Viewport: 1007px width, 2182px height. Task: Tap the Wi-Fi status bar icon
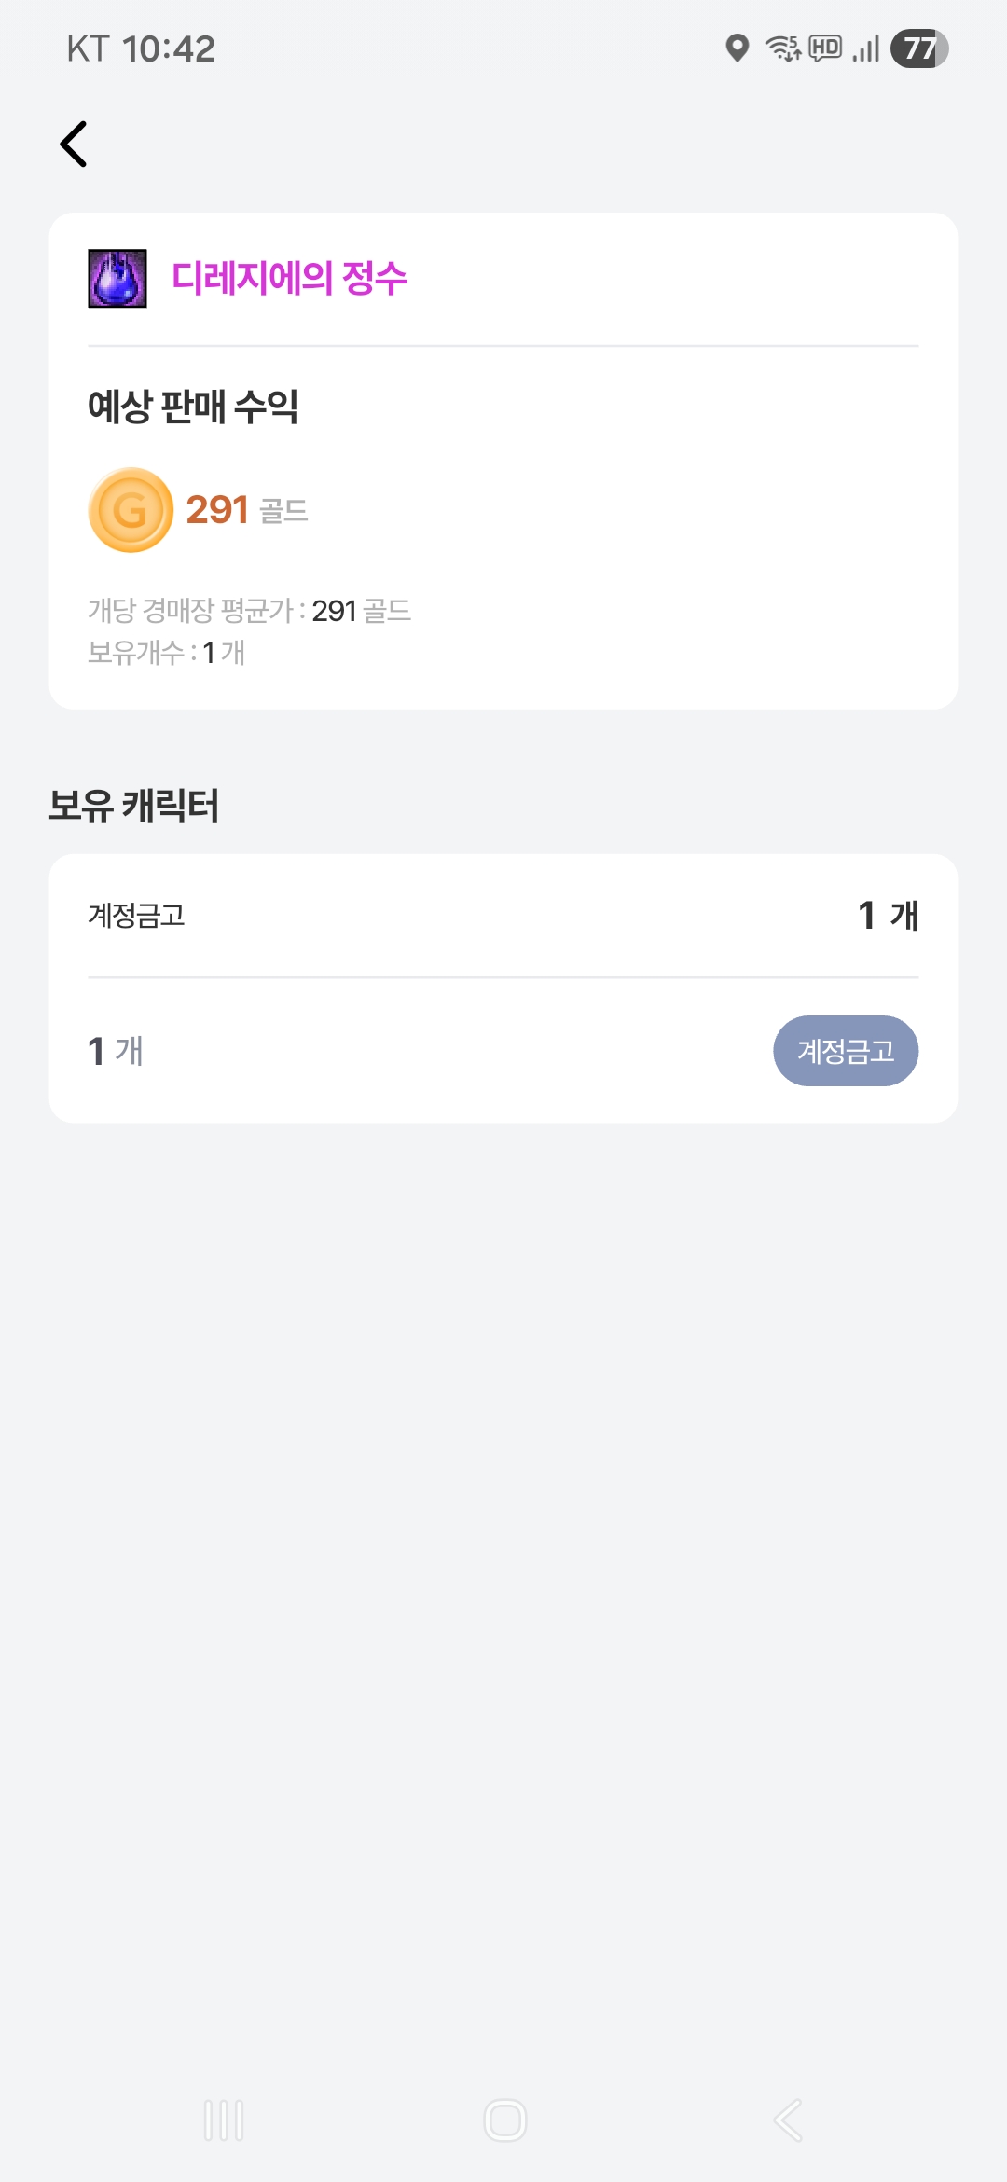(x=782, y=48)
